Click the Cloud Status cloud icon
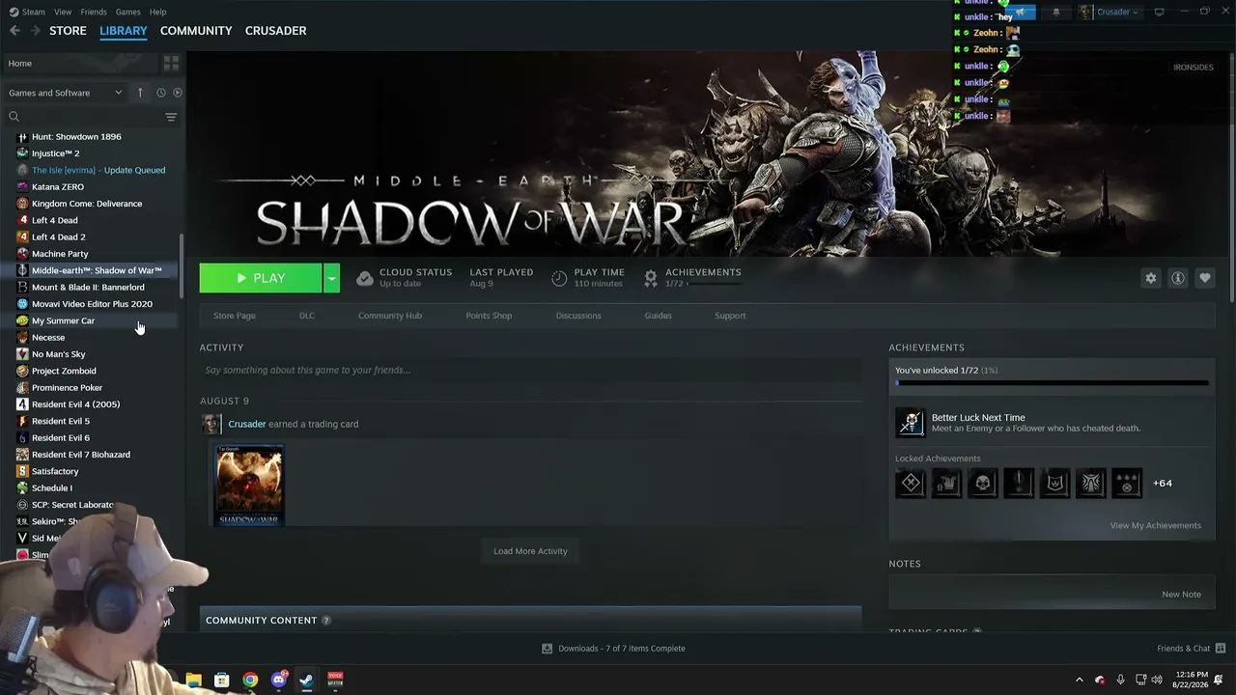Image resolution: width=1236 pixels, height=695 pixels. (365, 278)
